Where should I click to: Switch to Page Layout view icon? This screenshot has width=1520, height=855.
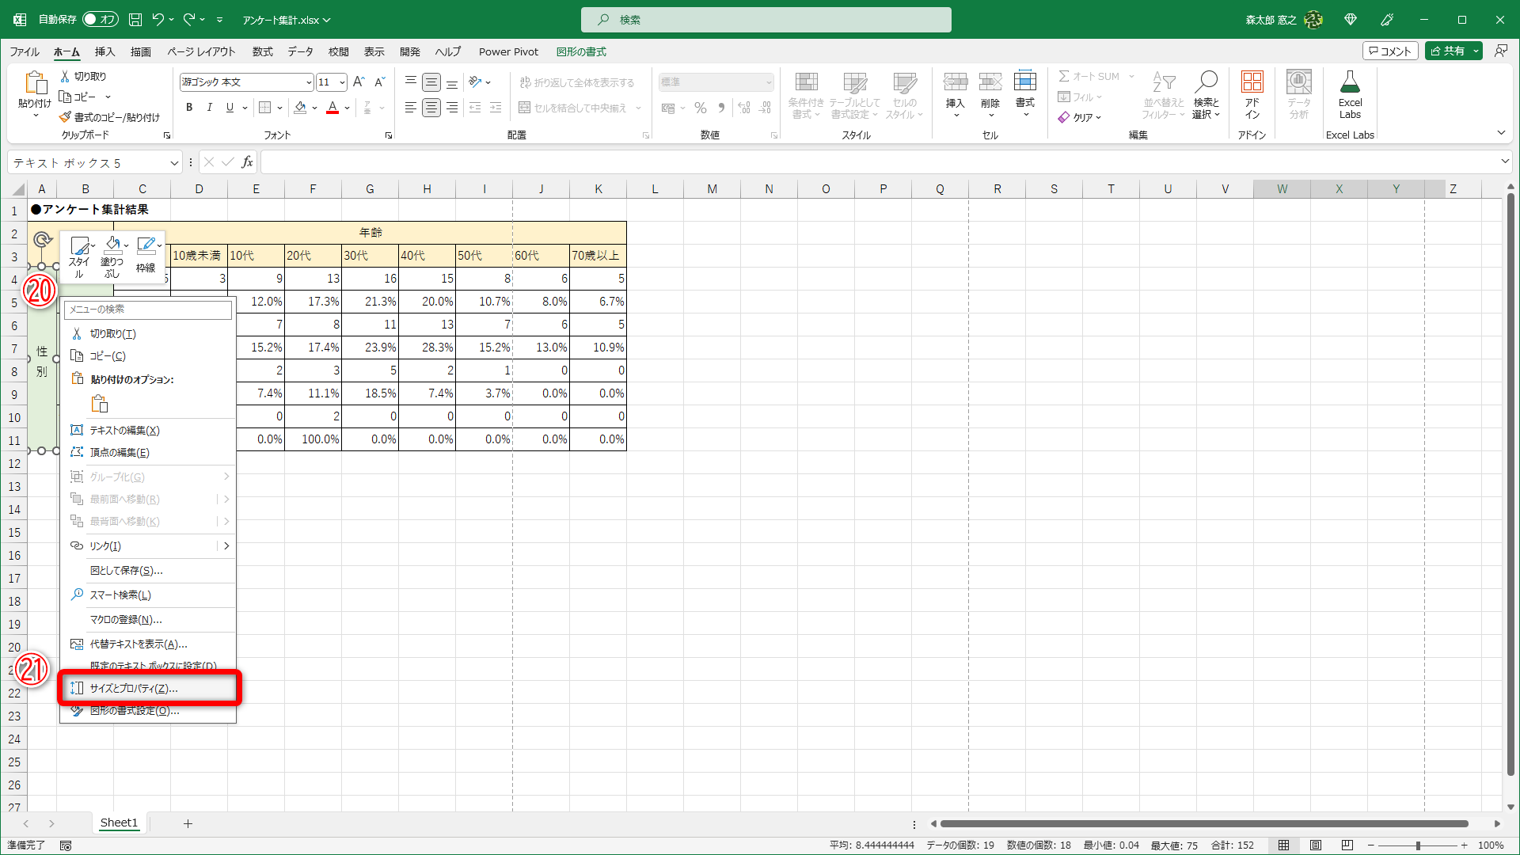tap(1316, 845)
